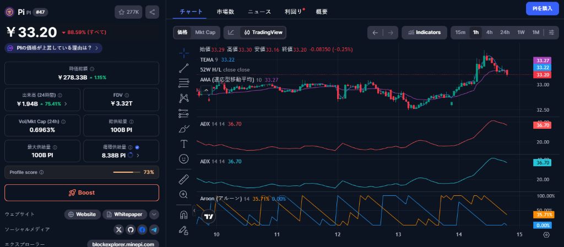564x247 pixels.
Task: Open the Indicators menu
Action: 425,32
